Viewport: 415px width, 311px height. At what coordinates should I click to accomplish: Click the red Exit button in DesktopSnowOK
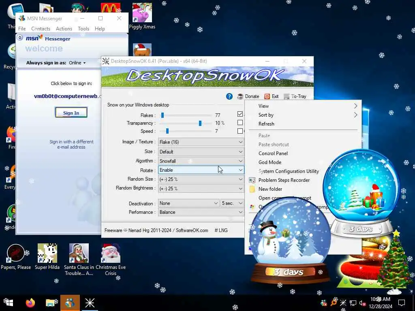click(x=272, y=96)
